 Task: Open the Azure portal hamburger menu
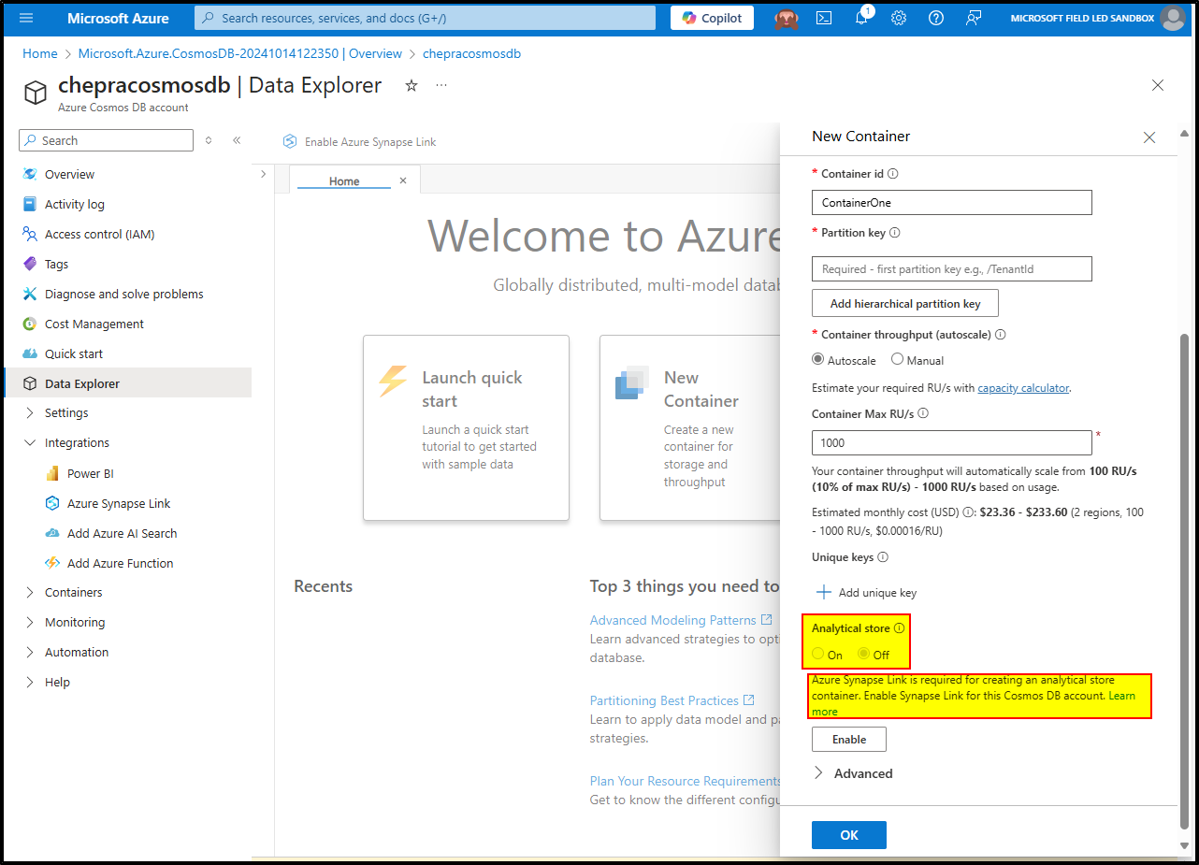point(26,18)
